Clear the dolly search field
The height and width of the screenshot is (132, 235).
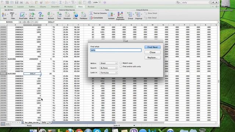(x=210, y=3)
